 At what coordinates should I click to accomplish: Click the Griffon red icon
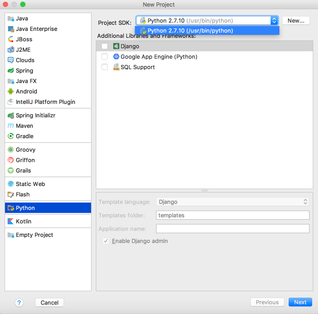(11, 160)
